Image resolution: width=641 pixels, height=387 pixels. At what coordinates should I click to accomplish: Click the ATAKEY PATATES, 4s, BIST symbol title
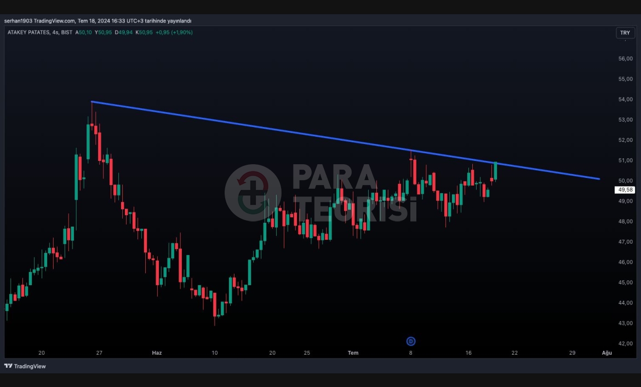coord(40,32)
